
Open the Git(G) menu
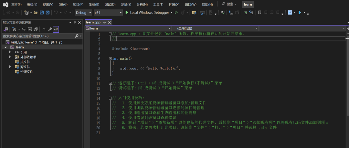(x=63, y=5)
